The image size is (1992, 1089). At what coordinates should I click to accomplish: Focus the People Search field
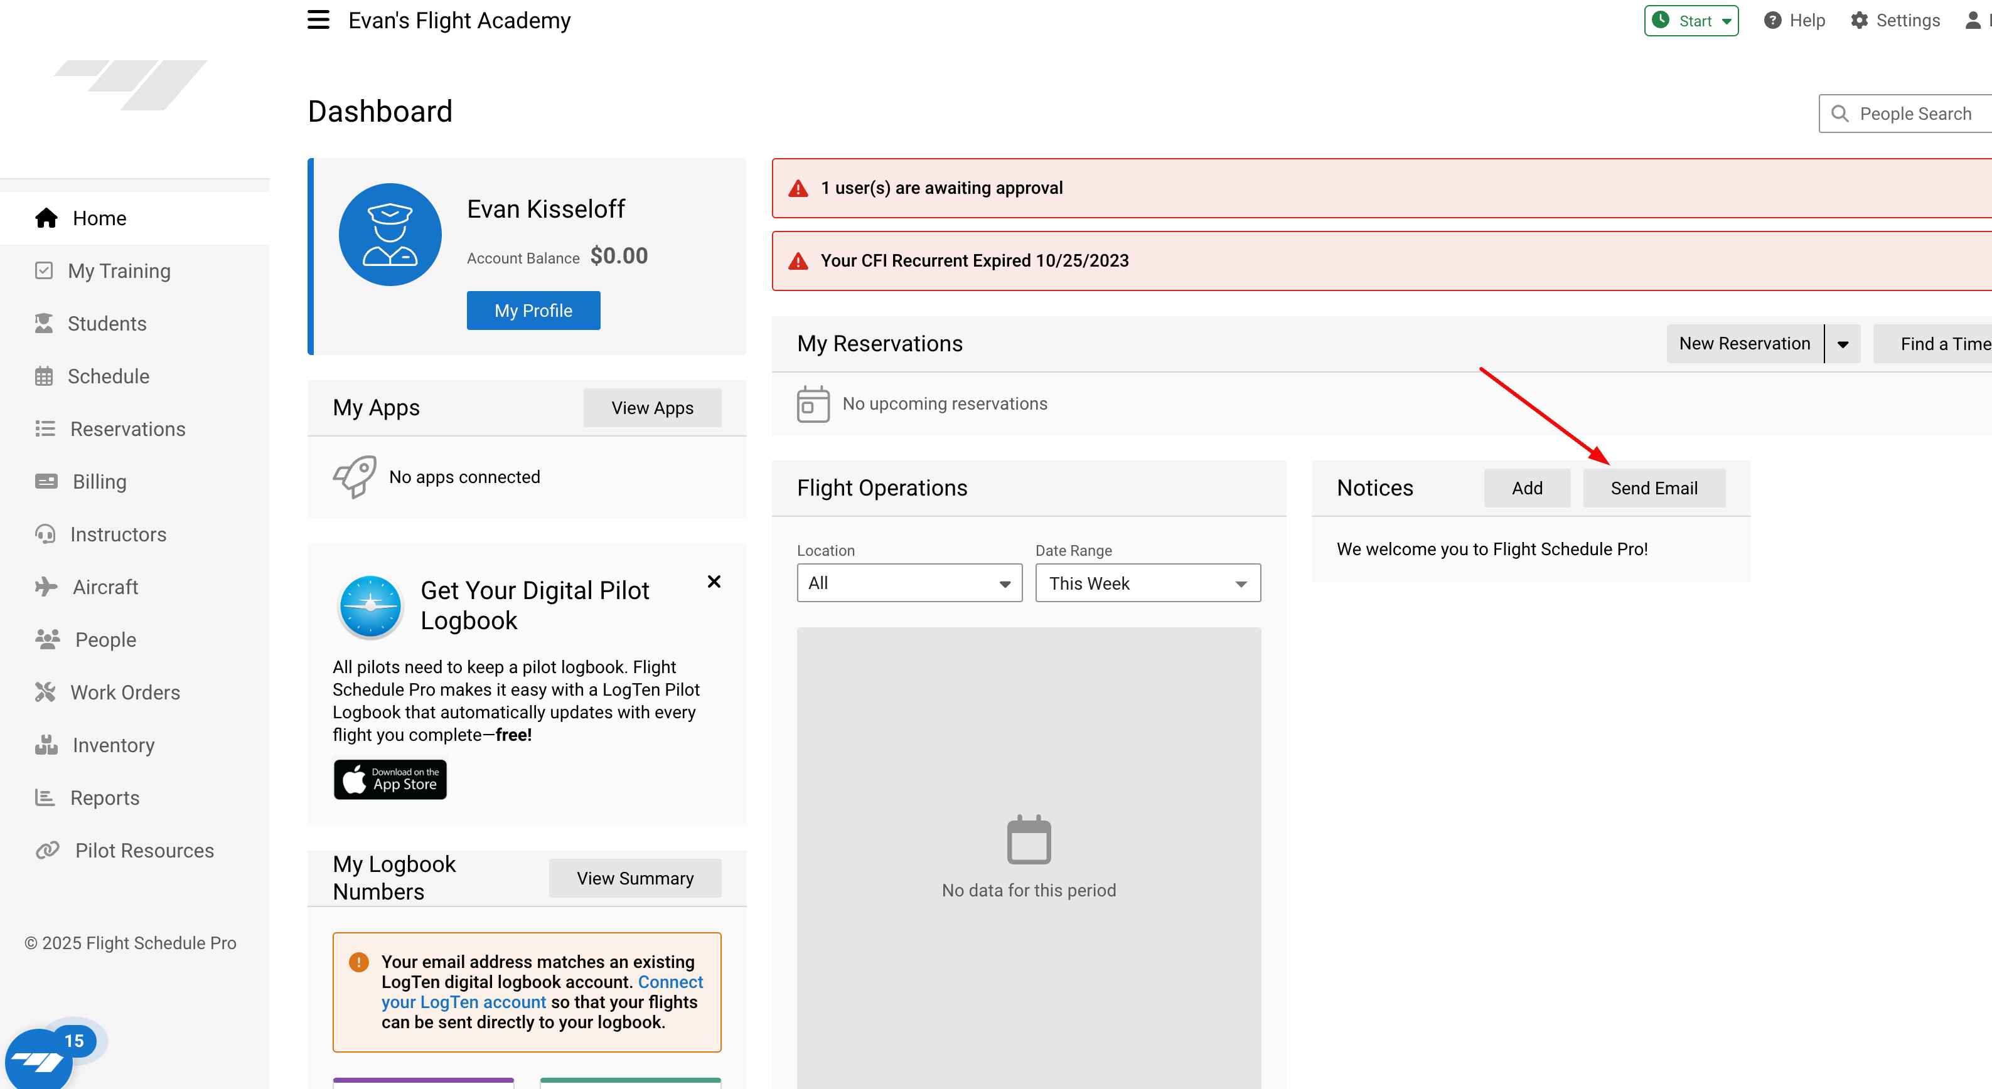(x=1905, y=114)
